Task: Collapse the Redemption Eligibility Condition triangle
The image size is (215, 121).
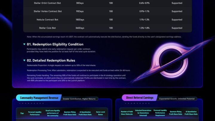Action: point(24,44)
